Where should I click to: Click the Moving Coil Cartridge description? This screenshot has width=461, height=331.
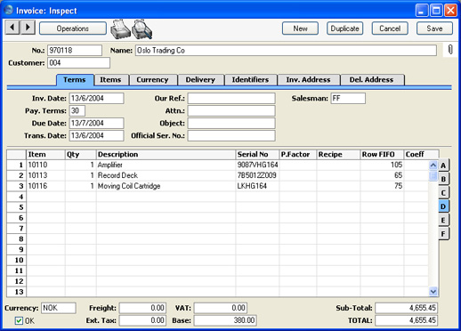166,186
